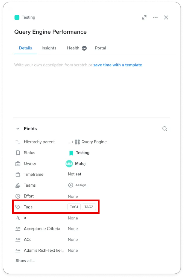Click the TAG1 tag chip

[74, 207]
